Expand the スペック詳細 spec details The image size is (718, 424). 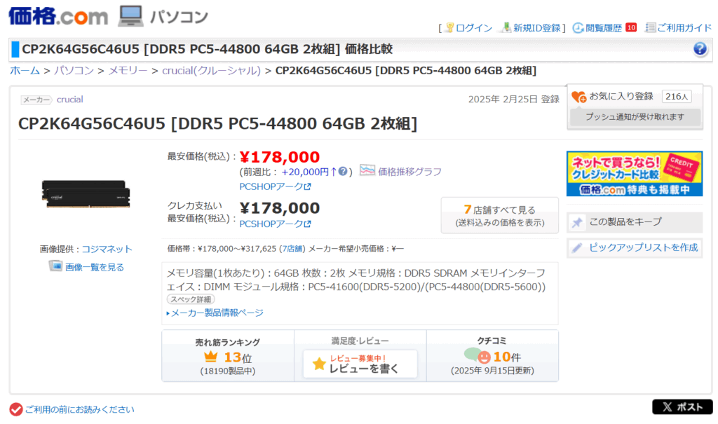coord(191,299)
